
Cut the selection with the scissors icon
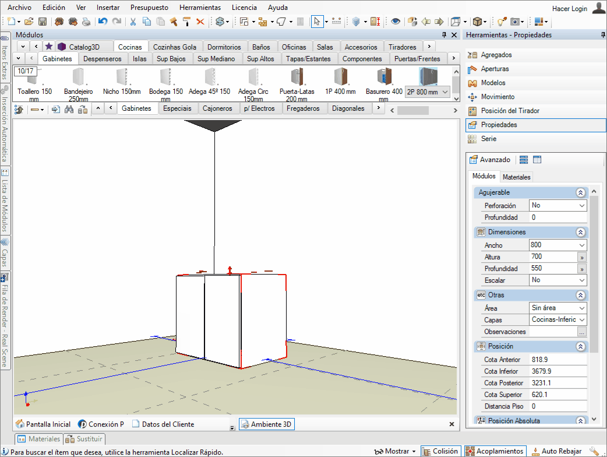click(x=133, y=22)
